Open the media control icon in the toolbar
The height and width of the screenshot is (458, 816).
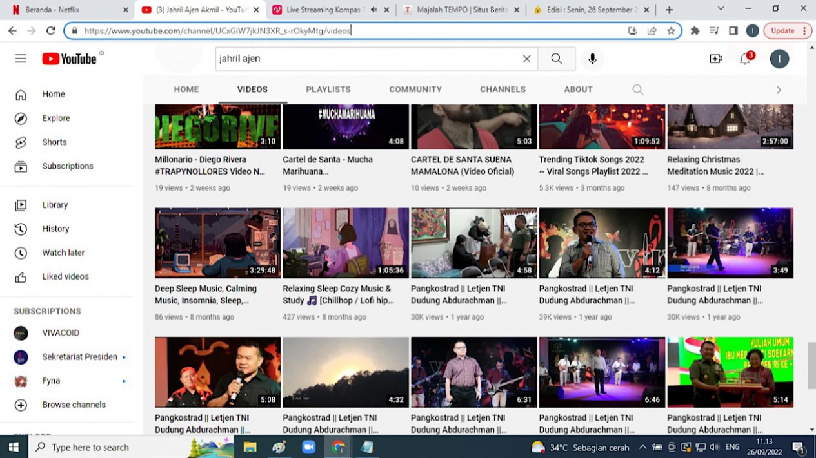coord(714,30)
